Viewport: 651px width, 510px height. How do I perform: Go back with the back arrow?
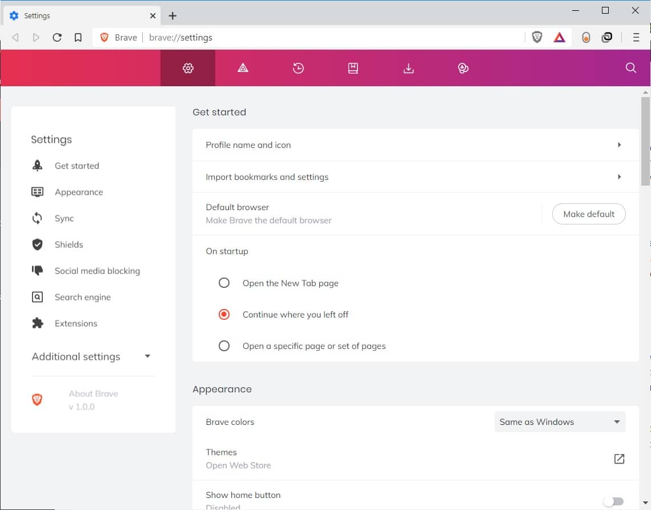[15, 37]
